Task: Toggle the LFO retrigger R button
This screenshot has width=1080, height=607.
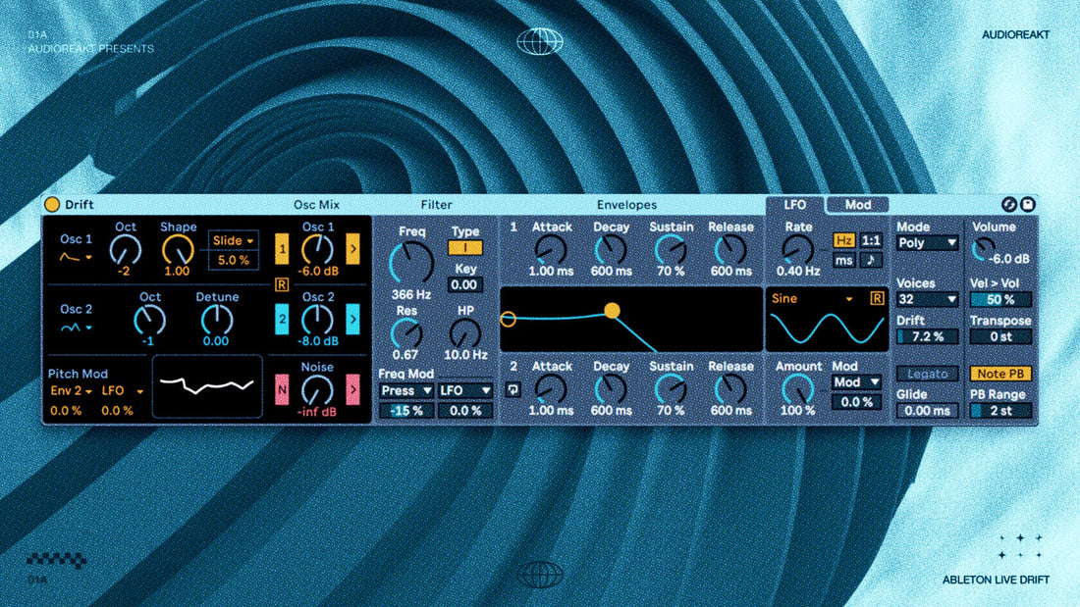Action: pos(876,298)
